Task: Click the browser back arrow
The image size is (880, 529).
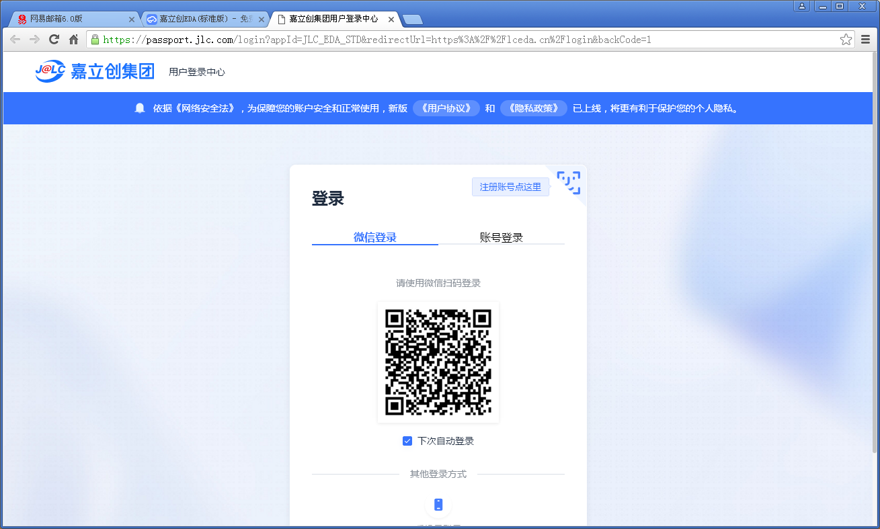Action: (x=15, y=40)
